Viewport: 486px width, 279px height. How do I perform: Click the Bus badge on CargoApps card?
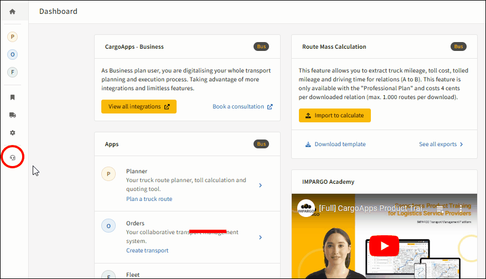pos(261,46)
